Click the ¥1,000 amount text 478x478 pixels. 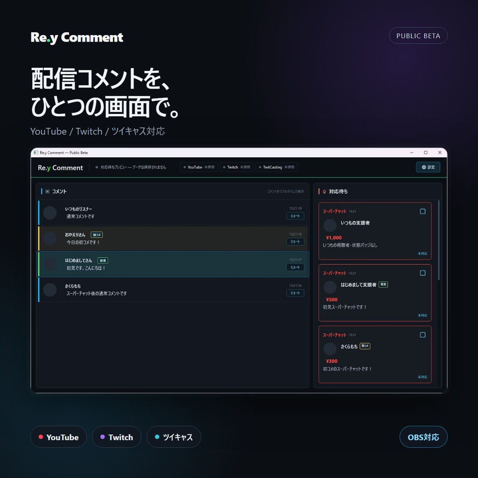click(333, 238)
